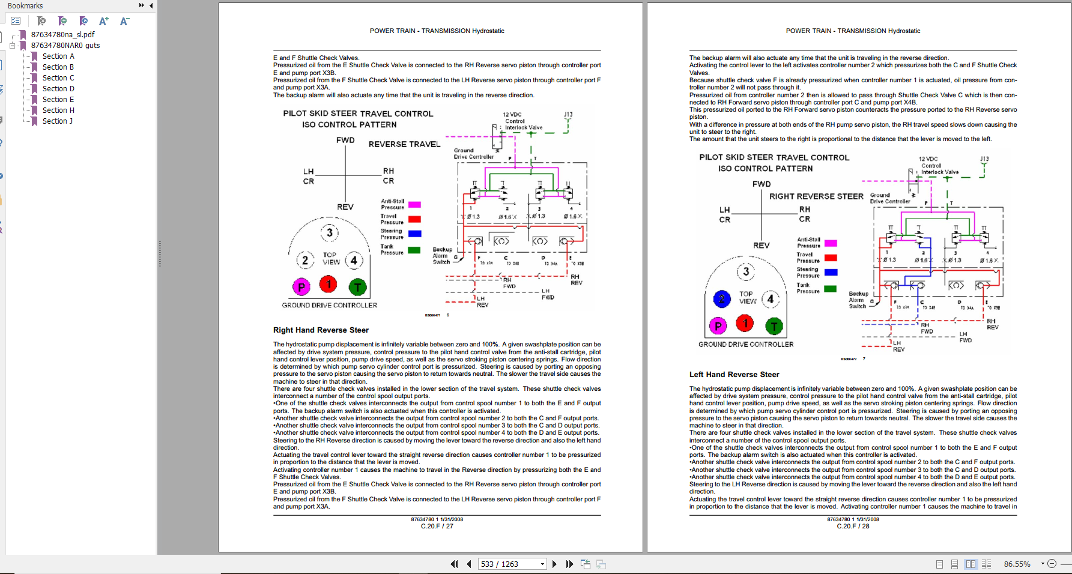This screenshot has width=1072, height=574.
Task: Open the page number dropdown
Action: 542,564
